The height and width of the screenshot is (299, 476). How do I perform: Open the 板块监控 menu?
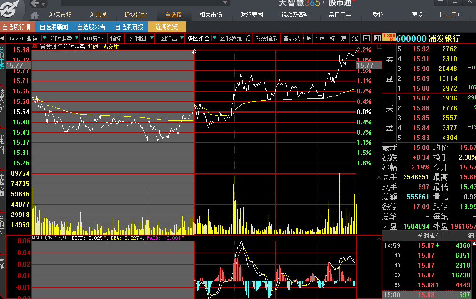[x=136, y=15]
